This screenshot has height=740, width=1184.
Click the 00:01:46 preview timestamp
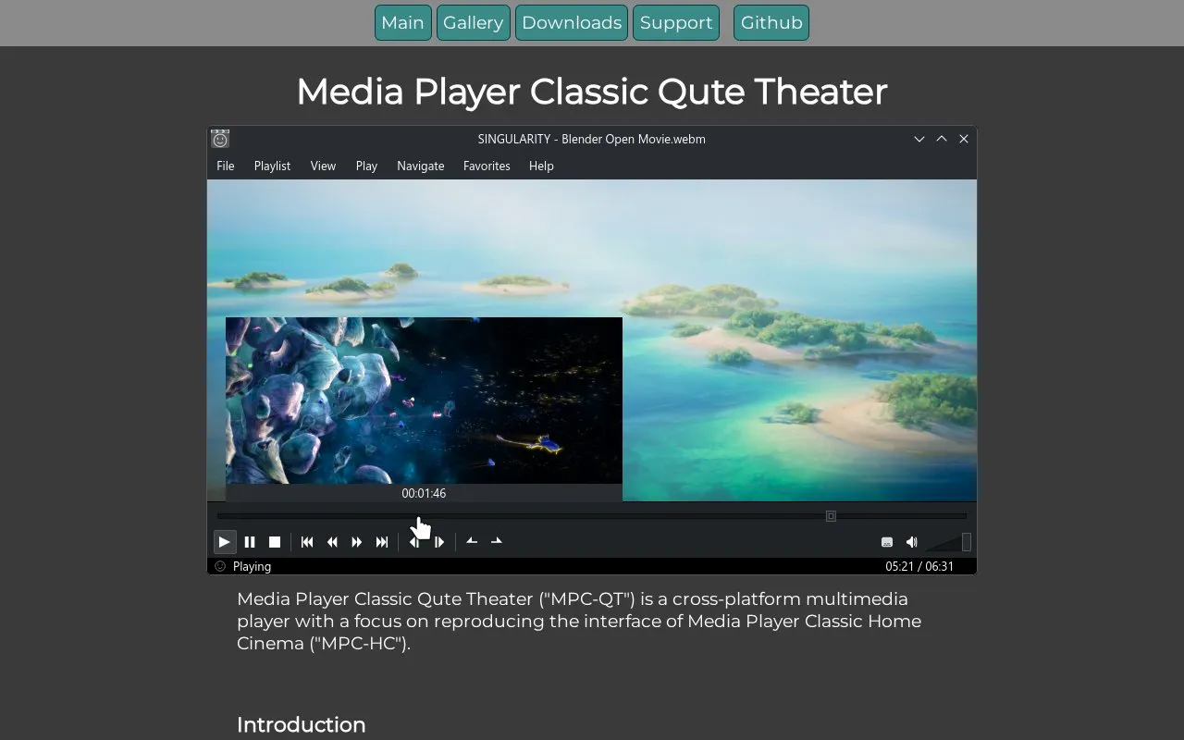click(x=424, y=493)
